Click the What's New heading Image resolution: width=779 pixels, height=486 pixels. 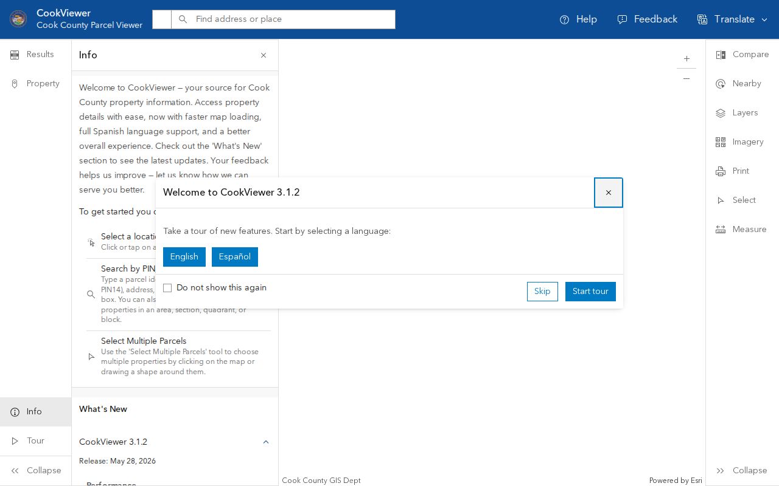coord(103,409)
